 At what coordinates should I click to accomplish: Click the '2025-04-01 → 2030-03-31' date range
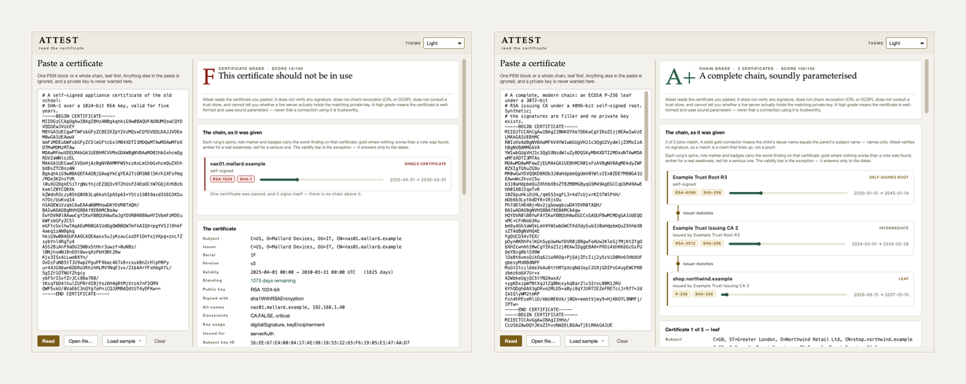[x=419, y=179]
